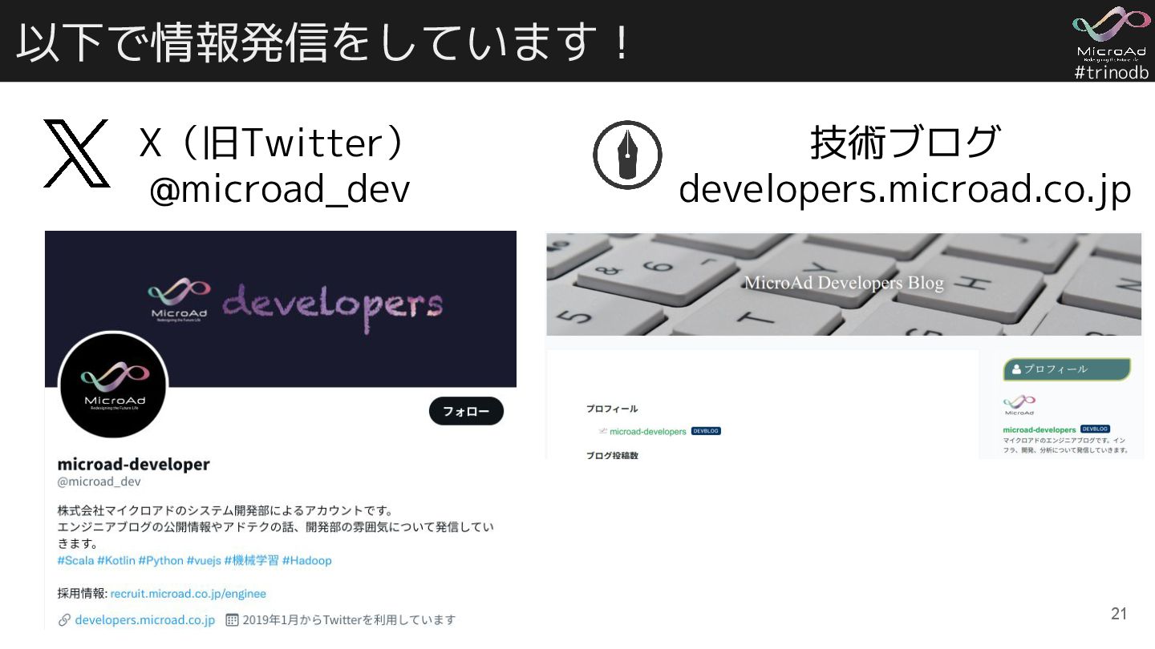This screenshot has height=649, width=1155.
Task: Click the MicroAd logo in the top-right corner
Action: coord(1111,34)
